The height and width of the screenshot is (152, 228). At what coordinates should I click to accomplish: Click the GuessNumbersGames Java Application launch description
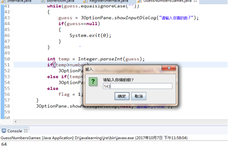94,138
